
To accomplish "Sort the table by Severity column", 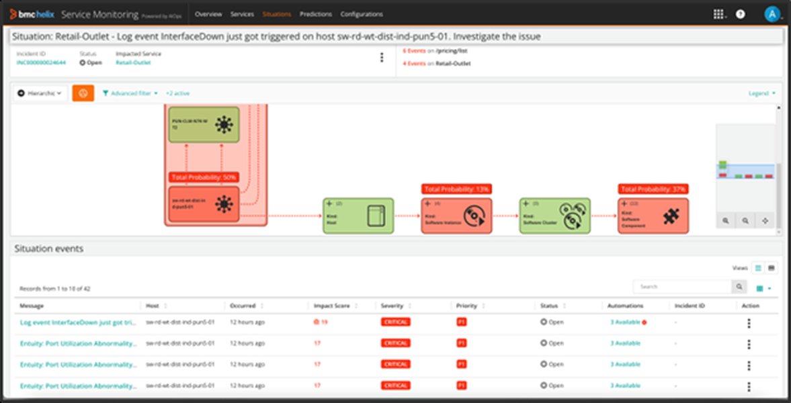I will pyautogui.click(x=410, y=306).
